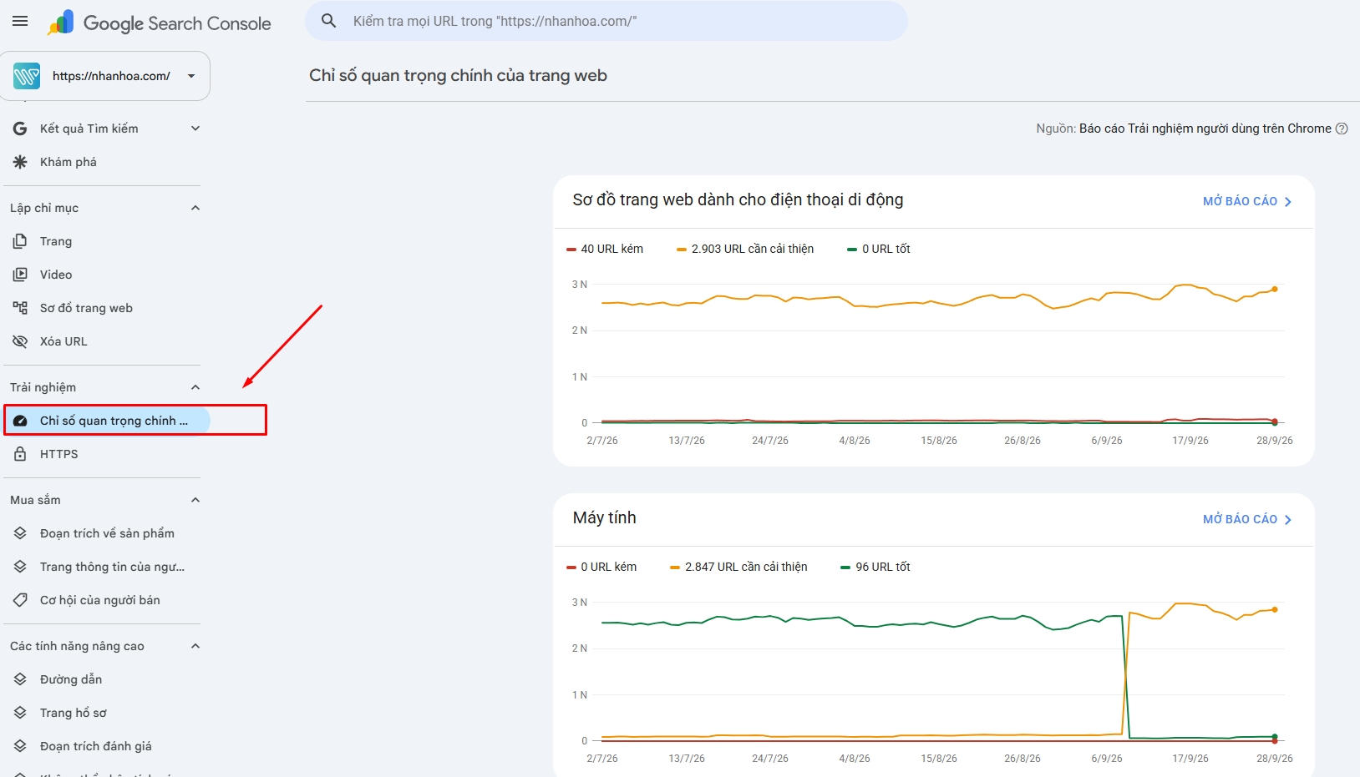Image resolution: width=1360 pixels, height=777 pixels.
Task: Collapse the Mua sắm section
Action: [x=195, y=500]
